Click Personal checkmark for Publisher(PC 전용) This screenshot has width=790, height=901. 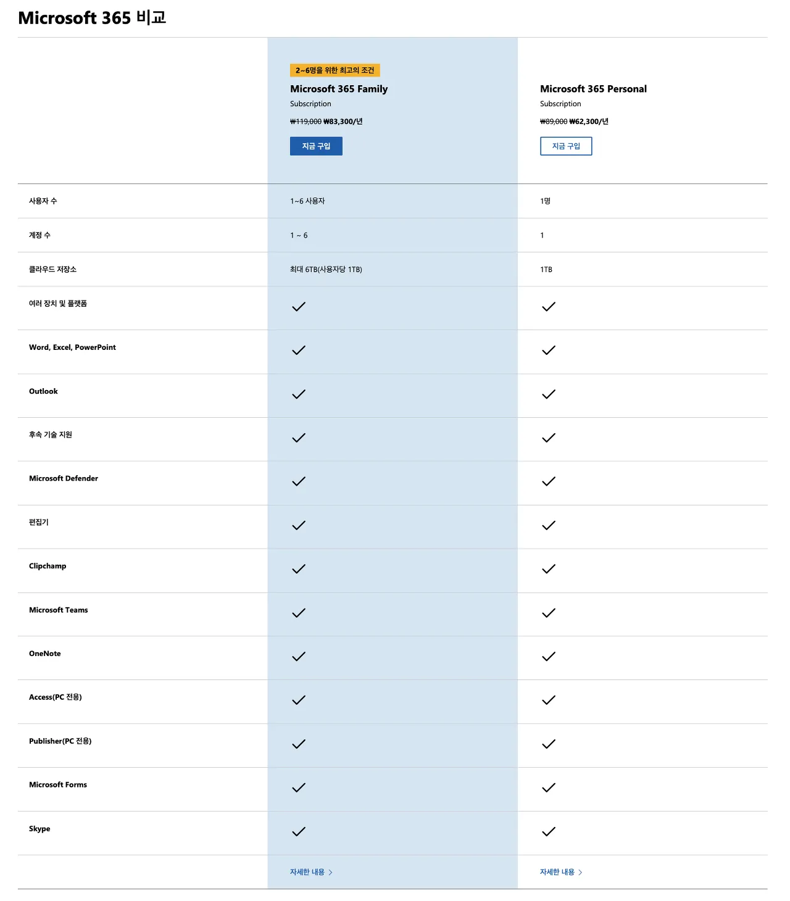pos(549,744)
